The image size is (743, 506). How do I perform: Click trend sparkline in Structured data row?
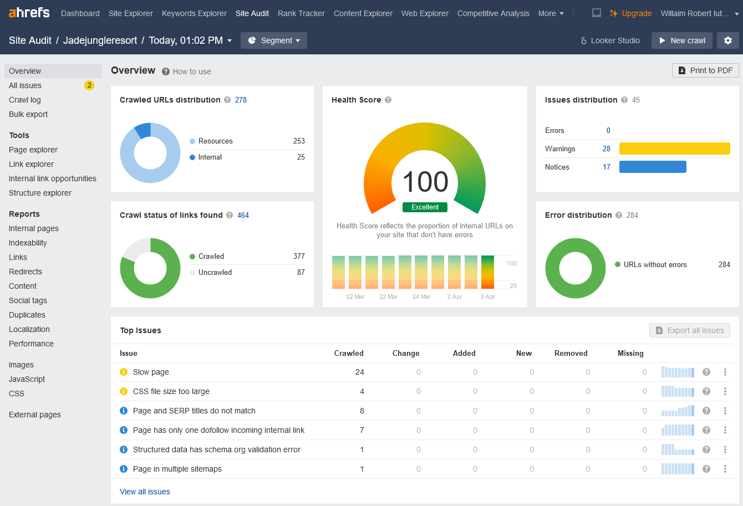[678, 449]
